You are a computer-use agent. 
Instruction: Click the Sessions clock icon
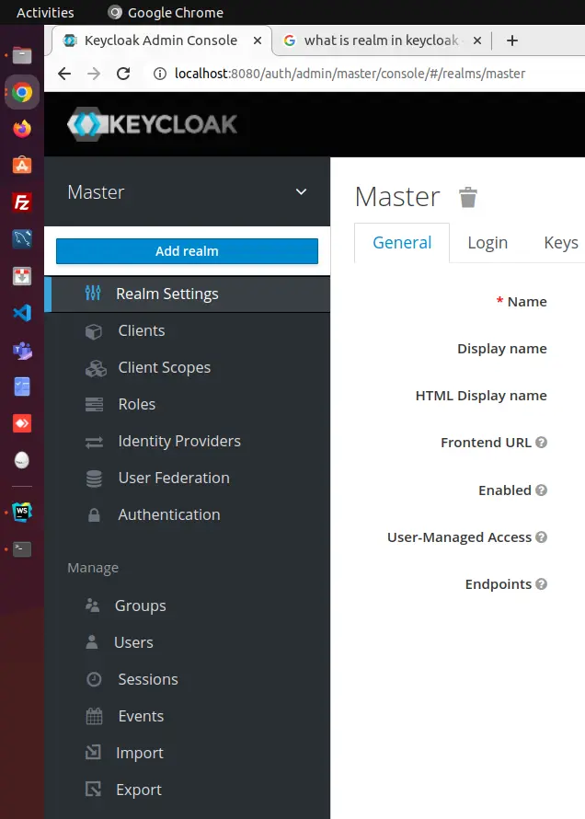[94, 679]
